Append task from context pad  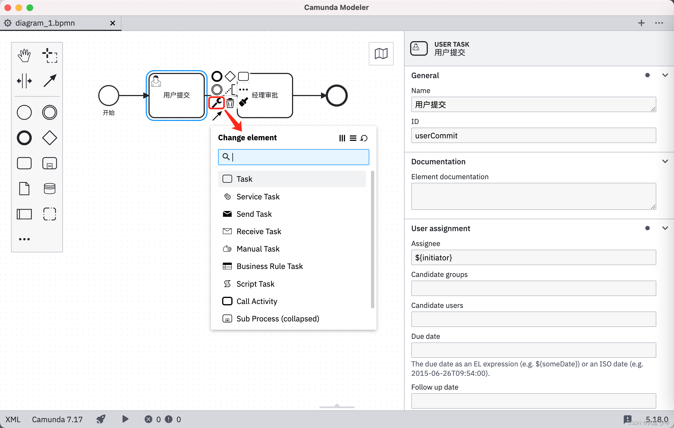(243, 76)
